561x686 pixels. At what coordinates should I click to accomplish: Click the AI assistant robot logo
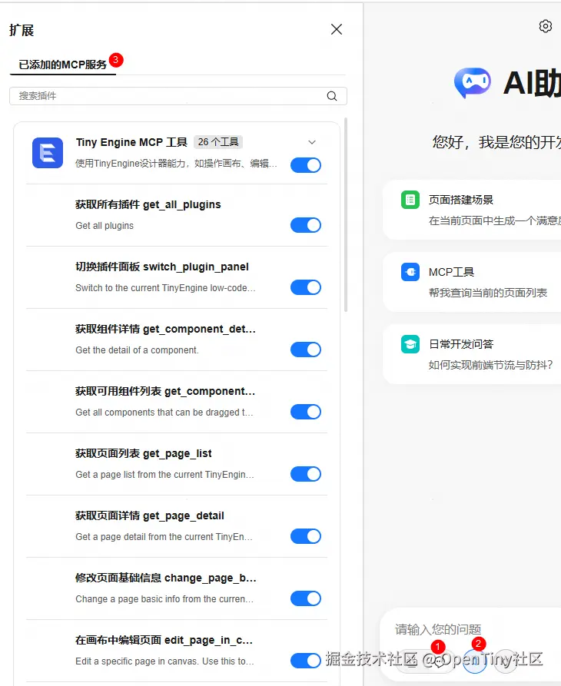pos(473,82)
